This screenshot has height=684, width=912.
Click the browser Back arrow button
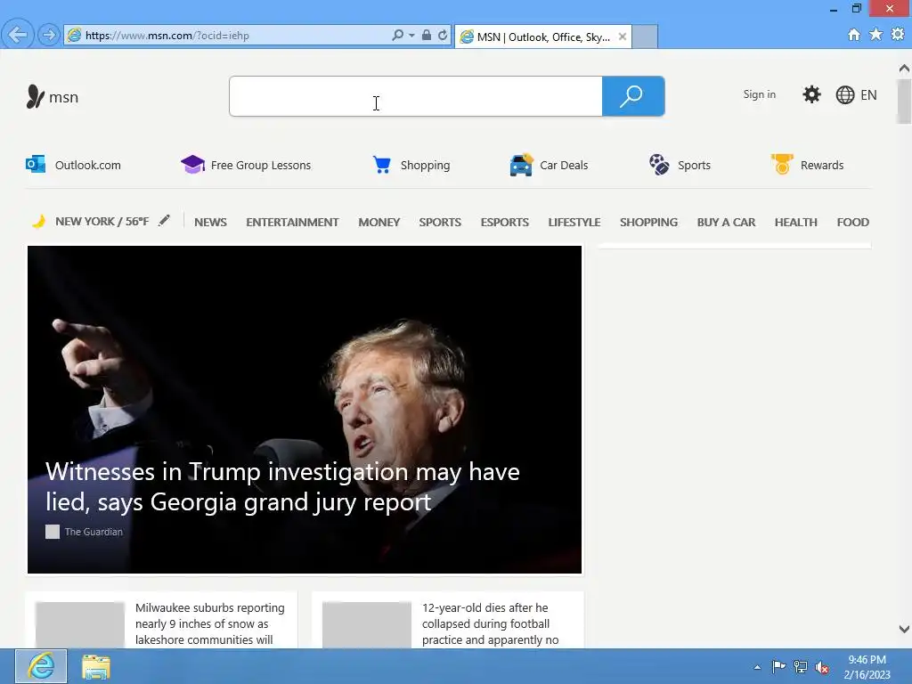pyautogui.click(x=18, y=35)
